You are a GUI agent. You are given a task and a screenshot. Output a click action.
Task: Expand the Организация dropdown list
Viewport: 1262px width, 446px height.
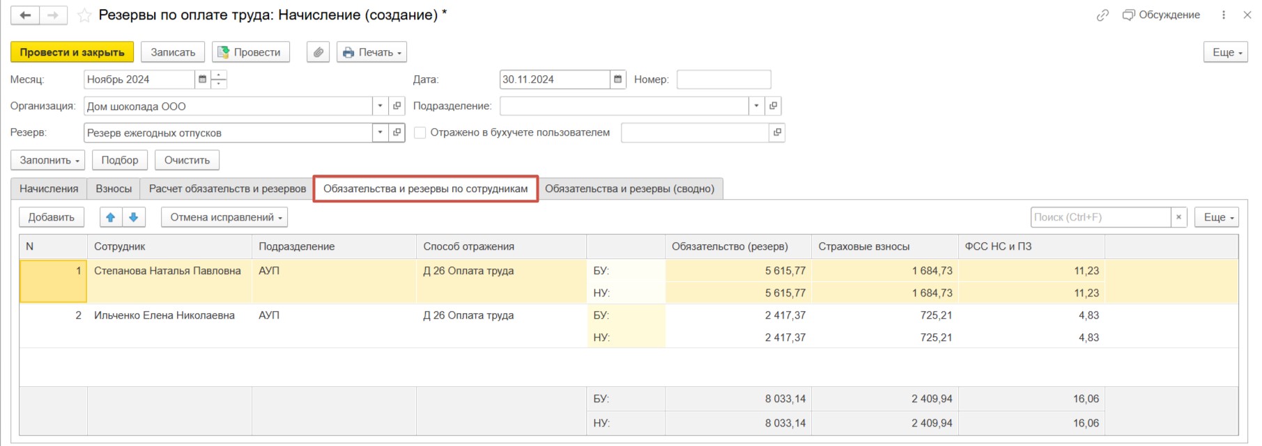(380, 106)
